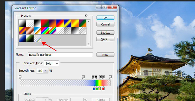Image resolution: width=195 pixels, height=101 pixels.
Task: Select the light gray opacity stop mid-bar
Action: (83, 77)
